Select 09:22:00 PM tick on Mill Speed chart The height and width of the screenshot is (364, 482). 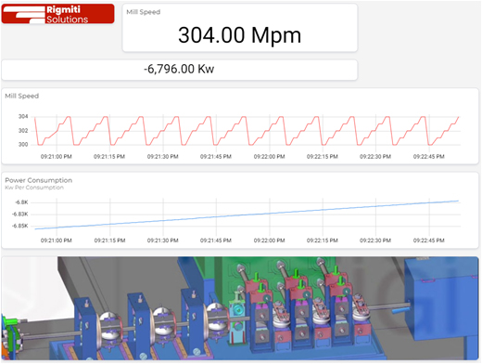pyautogui.click(x=269, y=157)
